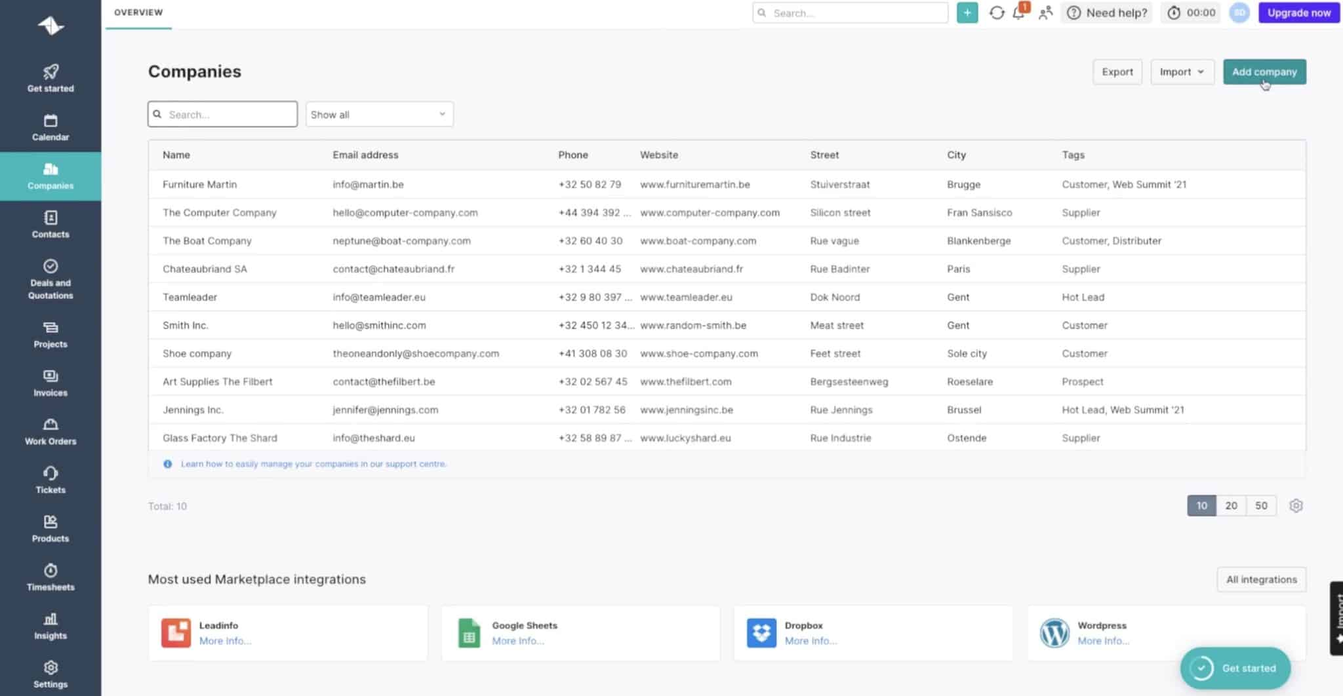
Task: Click the Email address column header
Action: tap(365, 155)
